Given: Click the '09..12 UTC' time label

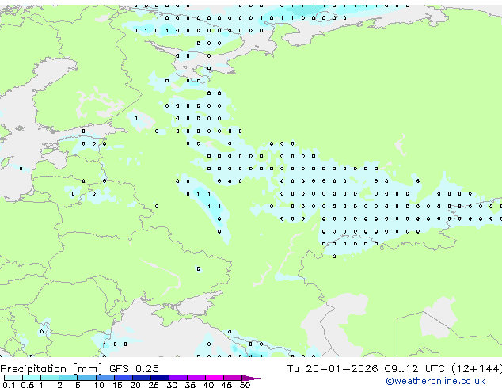Looking at the screenshot, I should click(x=415, y=369).
